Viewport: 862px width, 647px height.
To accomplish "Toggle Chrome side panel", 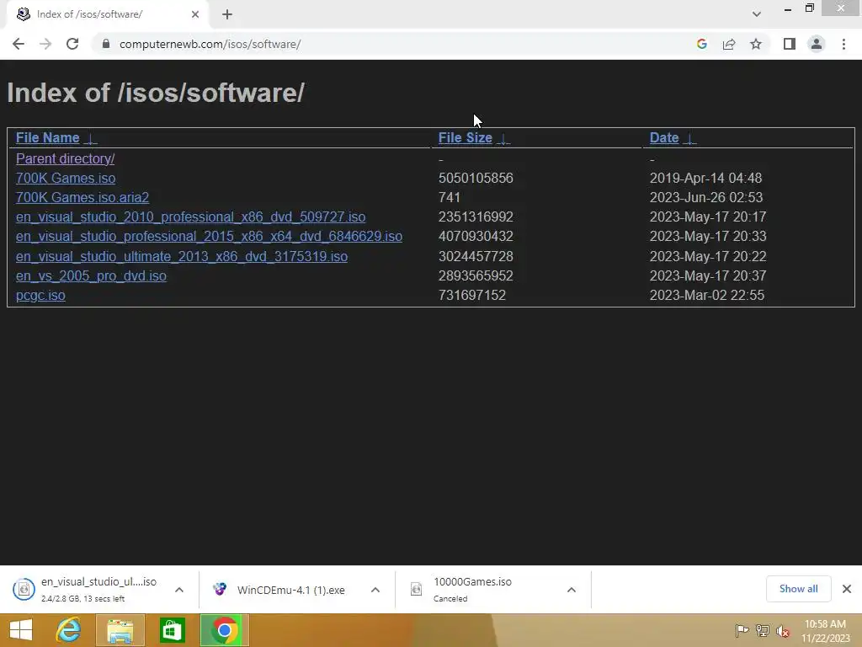I will pyautogui.click(x=790, y=44).
